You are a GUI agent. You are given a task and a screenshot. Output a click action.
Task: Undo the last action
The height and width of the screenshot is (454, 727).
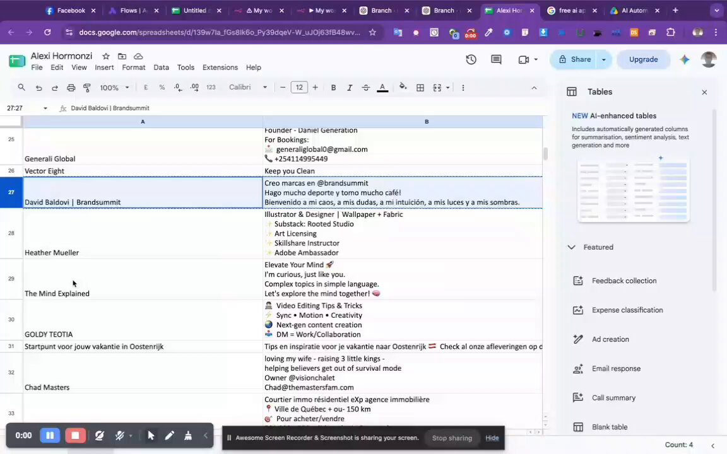[38, 88]
